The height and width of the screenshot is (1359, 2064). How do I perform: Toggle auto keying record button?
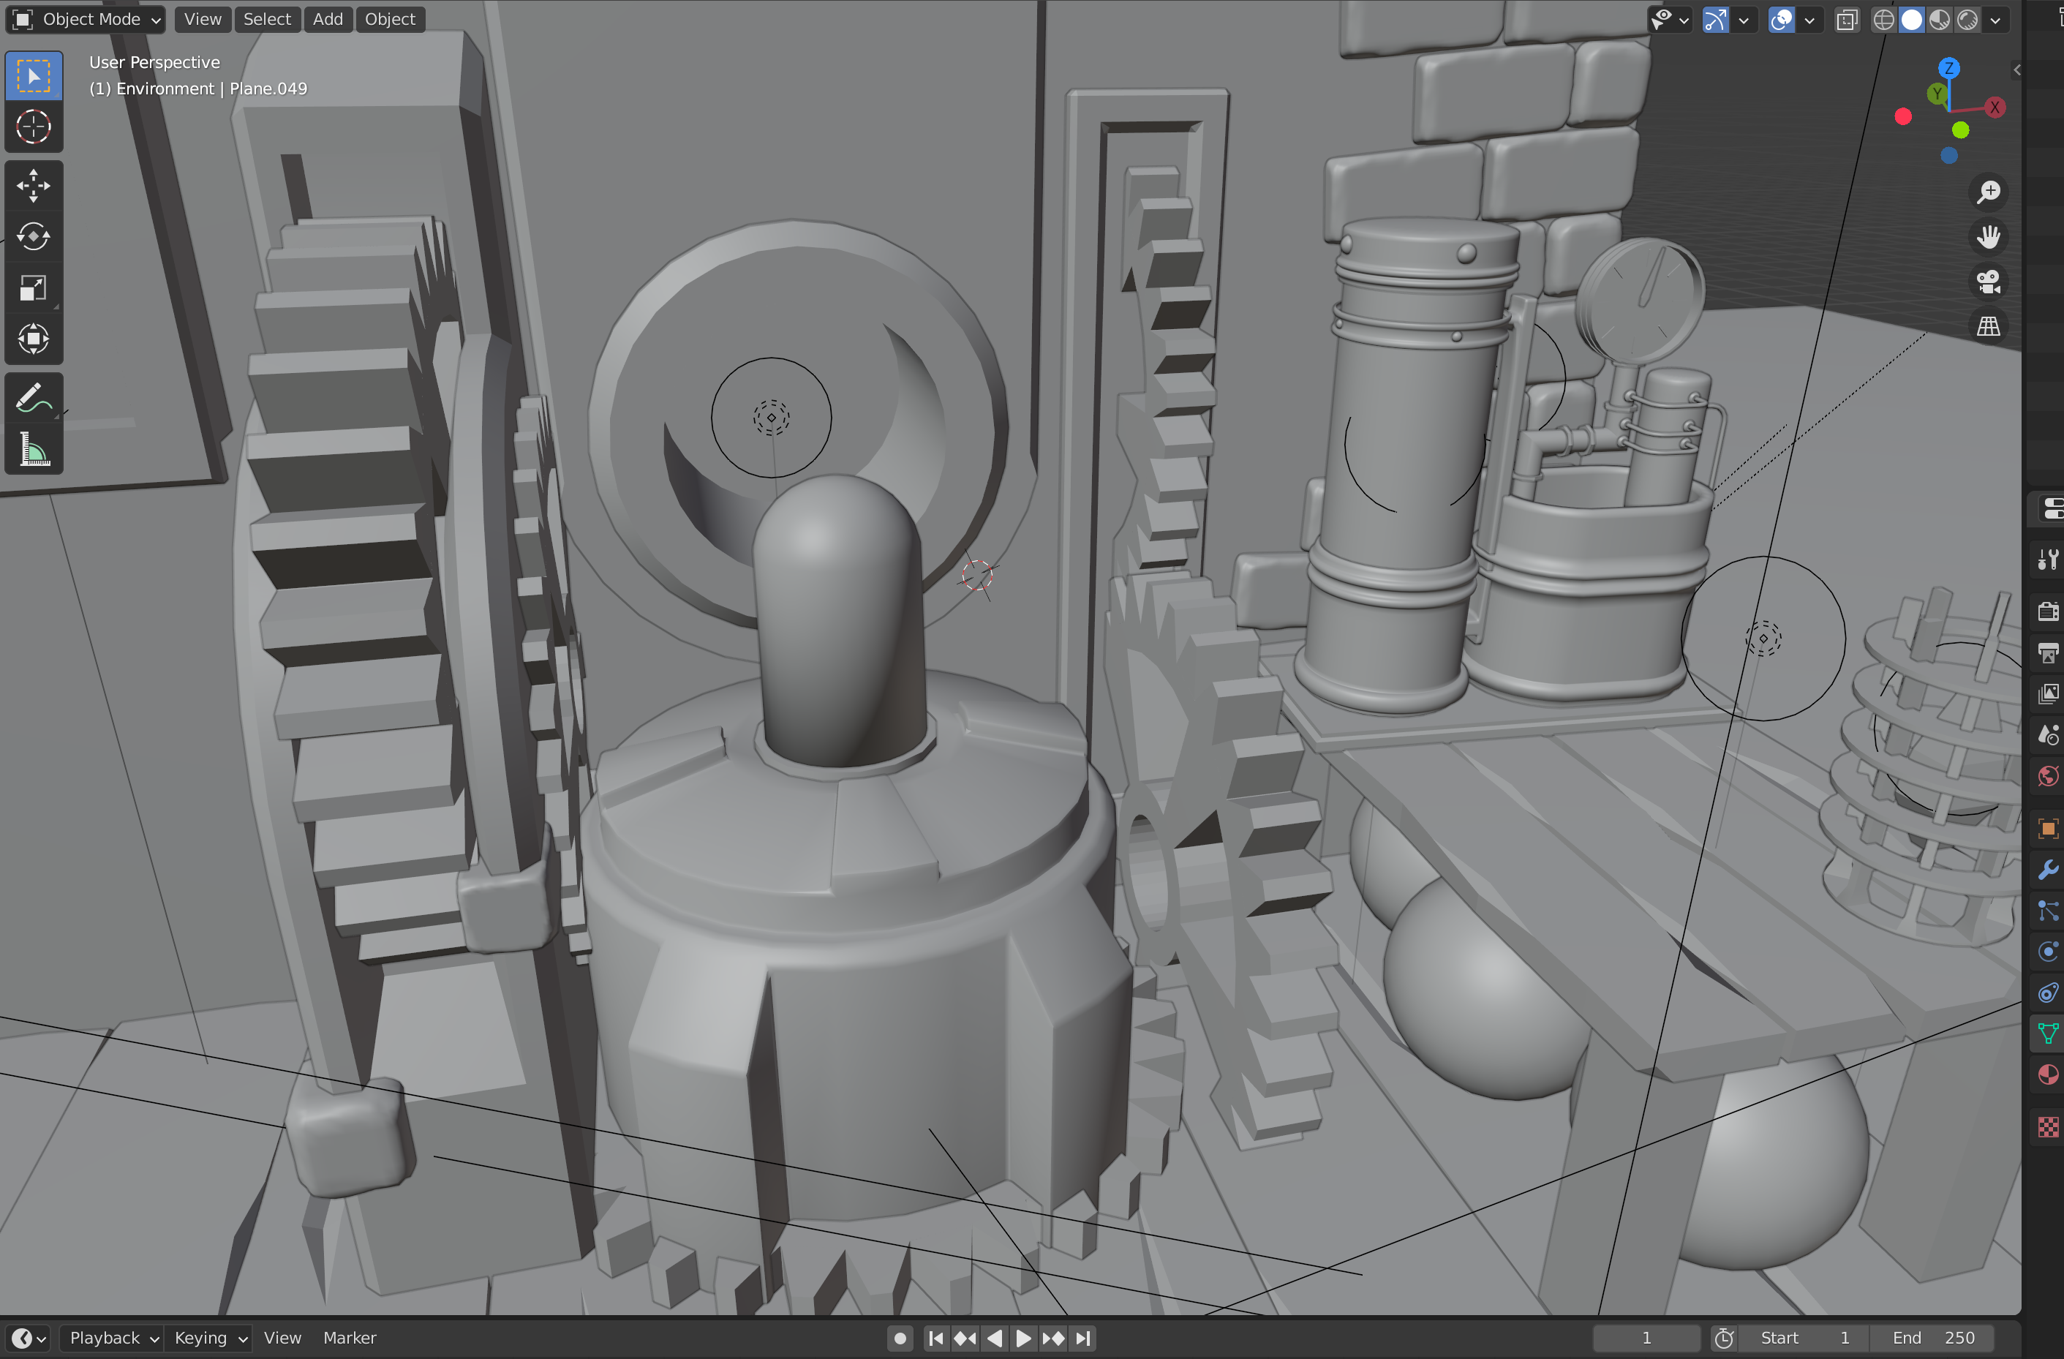900,1339
